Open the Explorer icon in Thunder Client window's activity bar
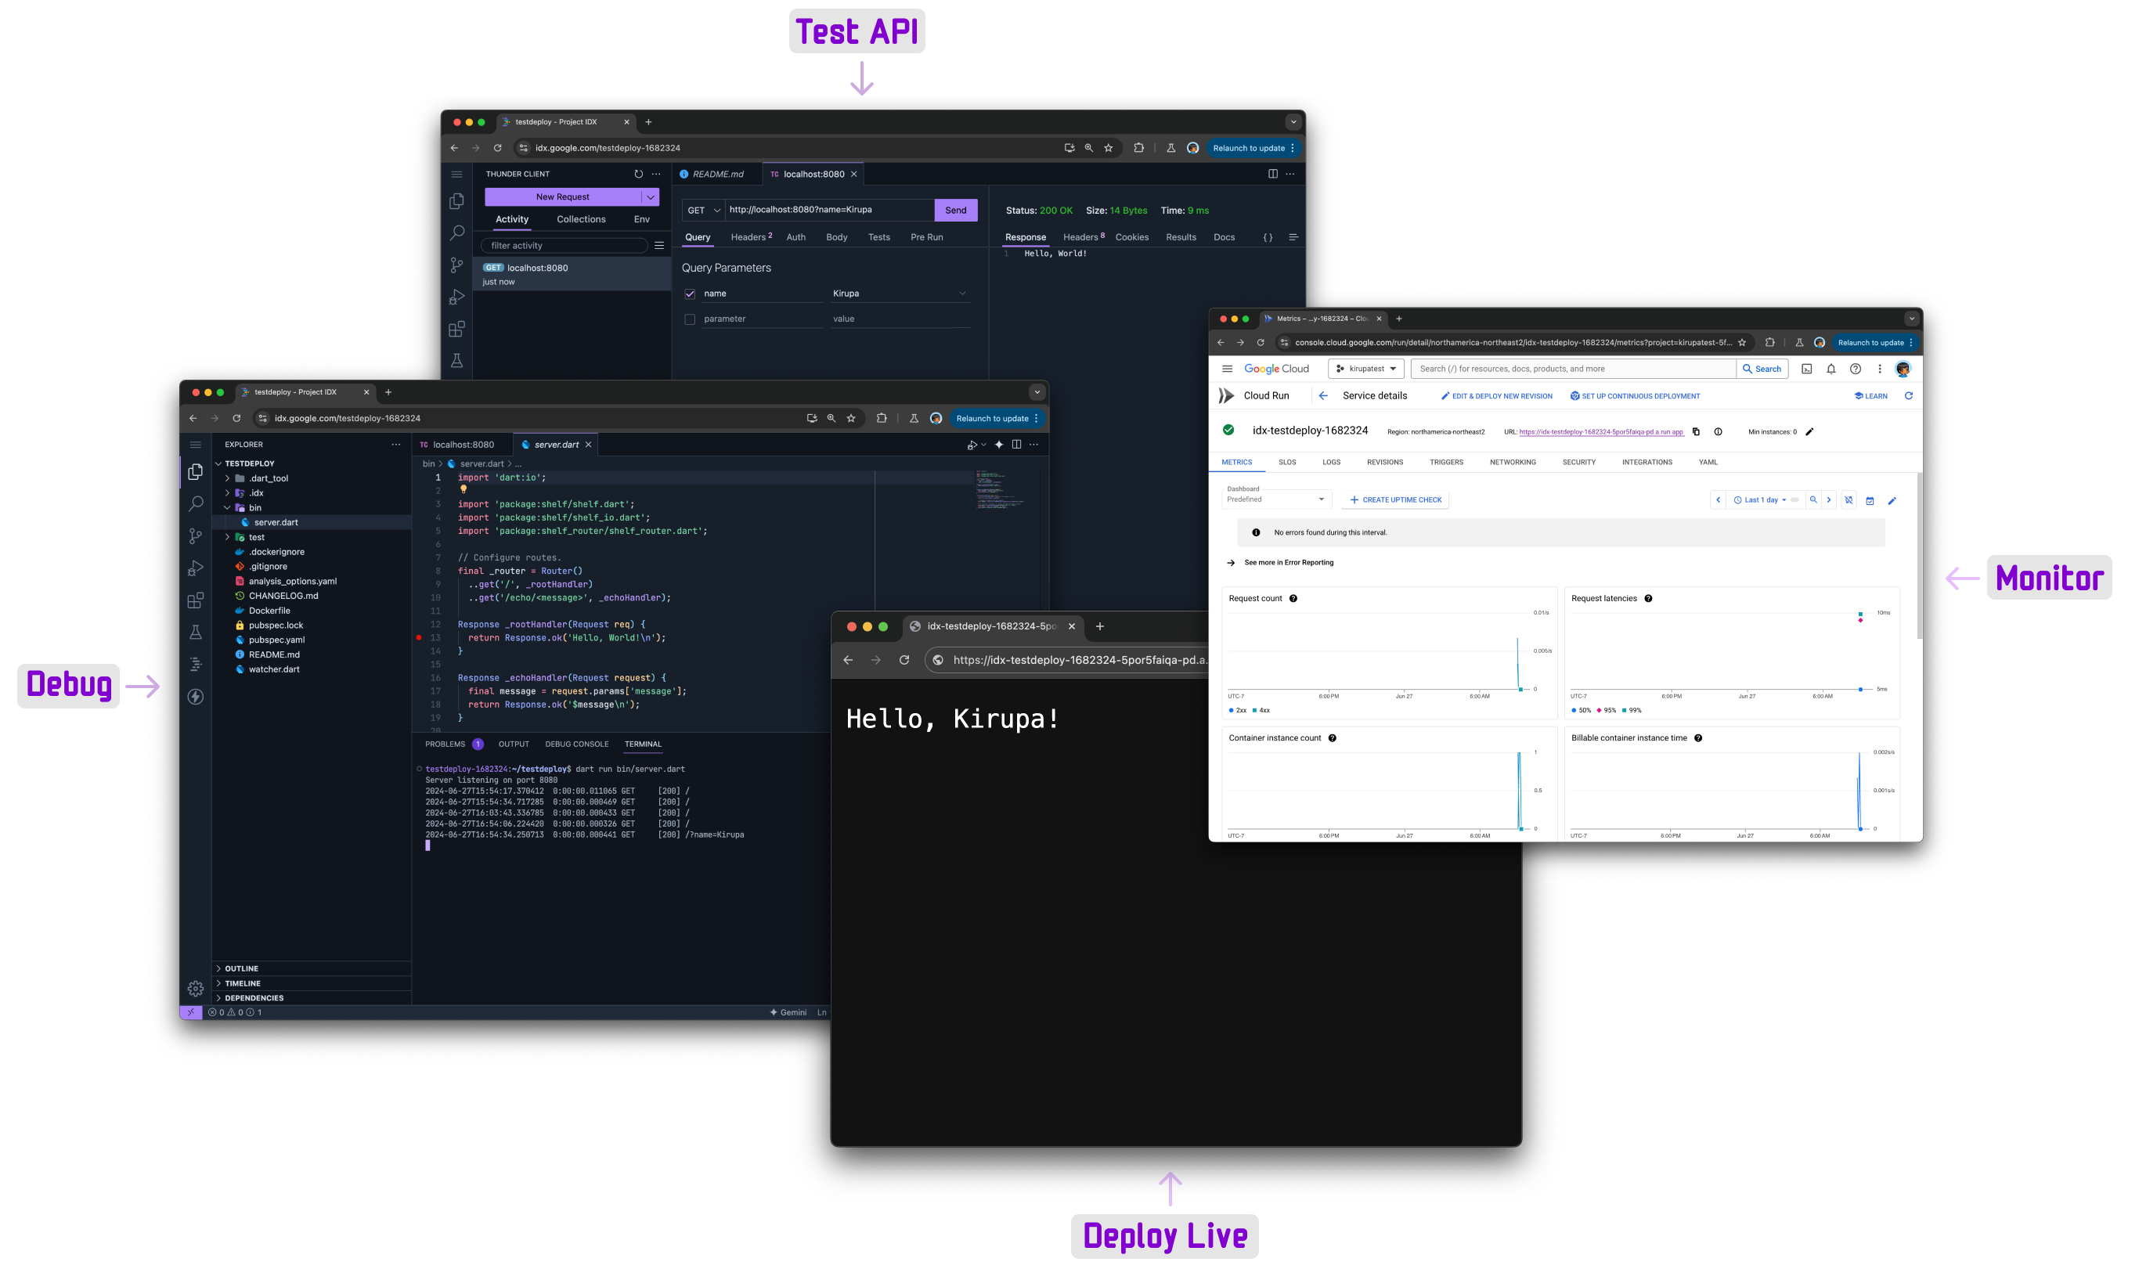The height and width of the screenshot is (1269, 2139). pos(456,201)
